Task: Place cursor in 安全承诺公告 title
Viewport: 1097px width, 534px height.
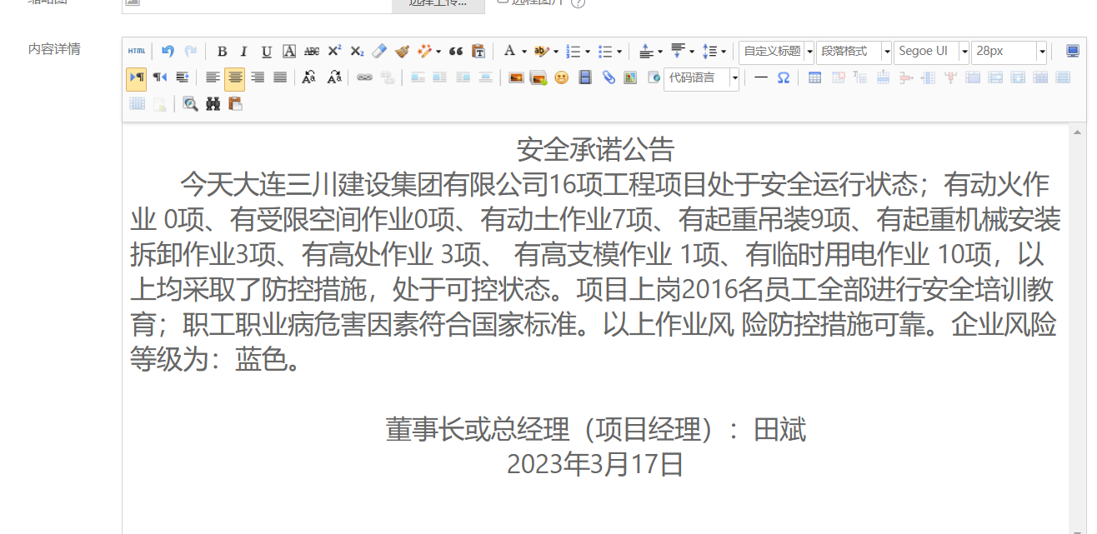Action: [x=595, y=151]
